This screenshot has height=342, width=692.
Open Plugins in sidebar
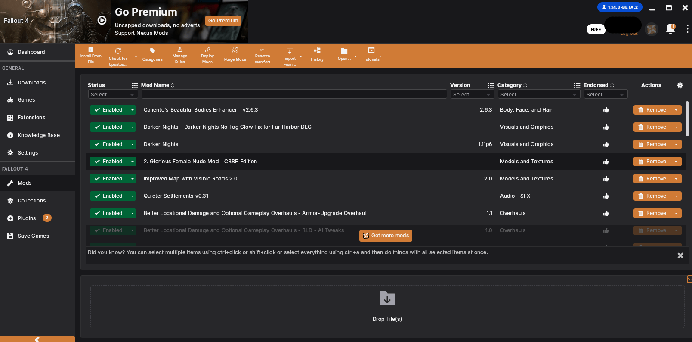(37, 218)
